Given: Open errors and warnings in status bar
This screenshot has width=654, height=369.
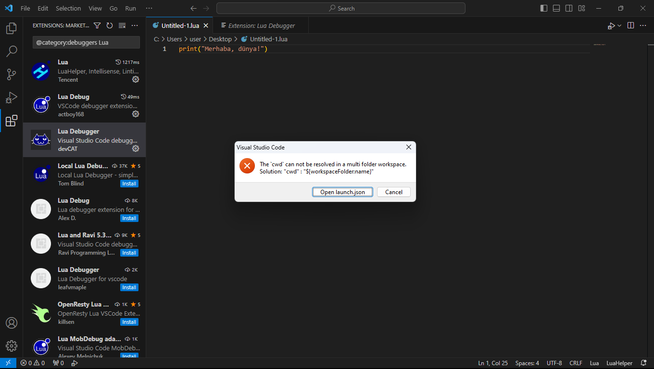Looking at the screenshot, I should coord(33,363).
